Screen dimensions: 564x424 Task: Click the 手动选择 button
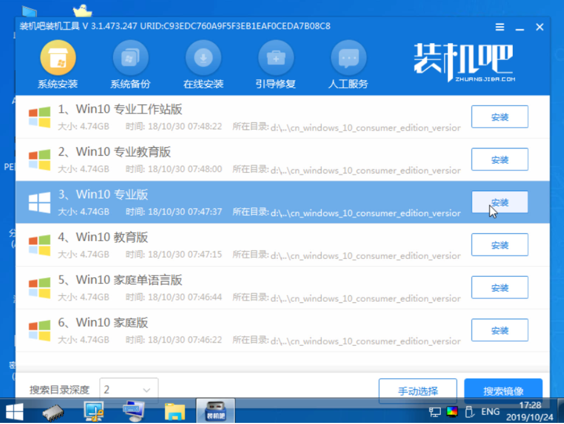(418, 391)
